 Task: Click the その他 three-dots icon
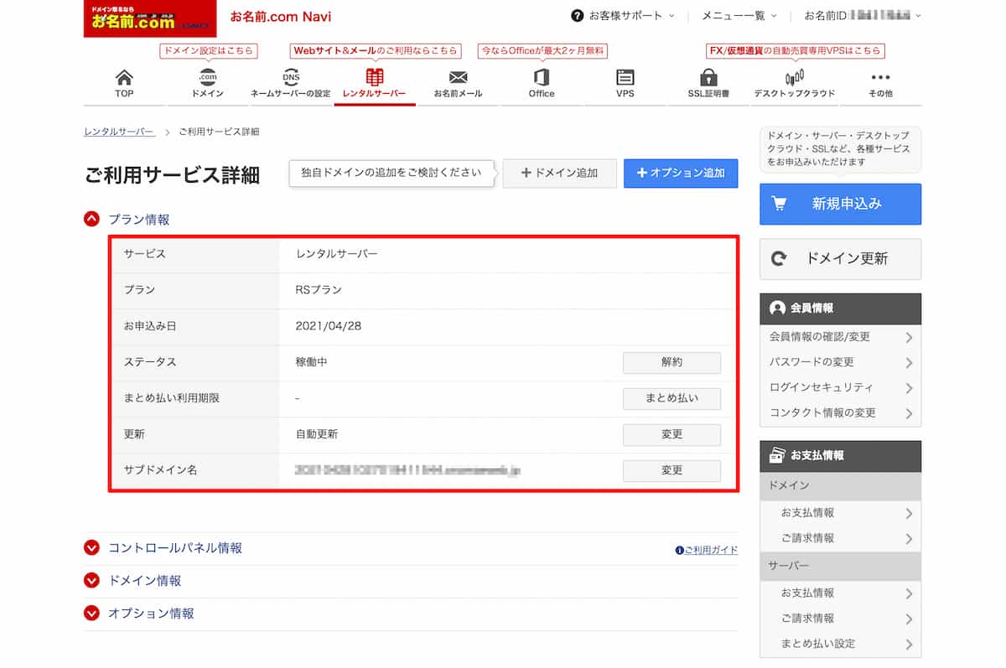click(880, 78)
